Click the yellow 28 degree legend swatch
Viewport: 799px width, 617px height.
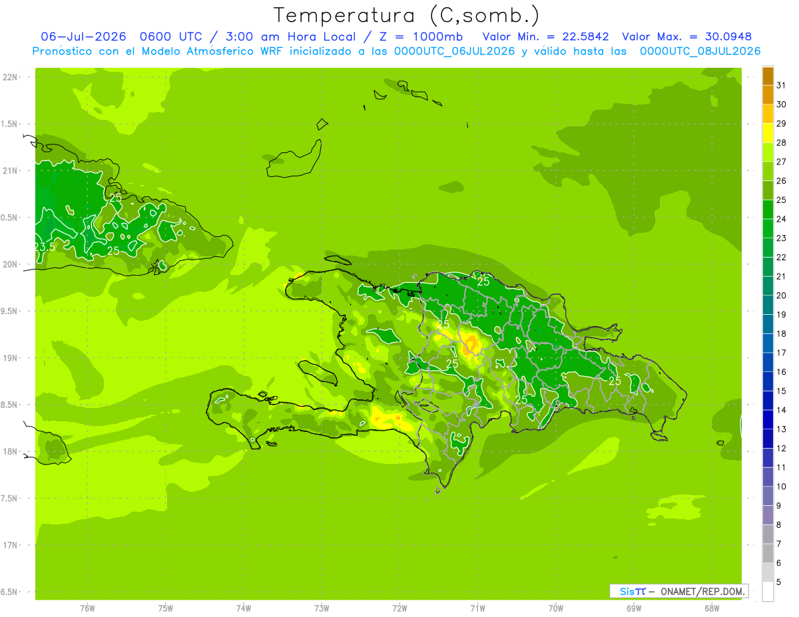(768, 133)
